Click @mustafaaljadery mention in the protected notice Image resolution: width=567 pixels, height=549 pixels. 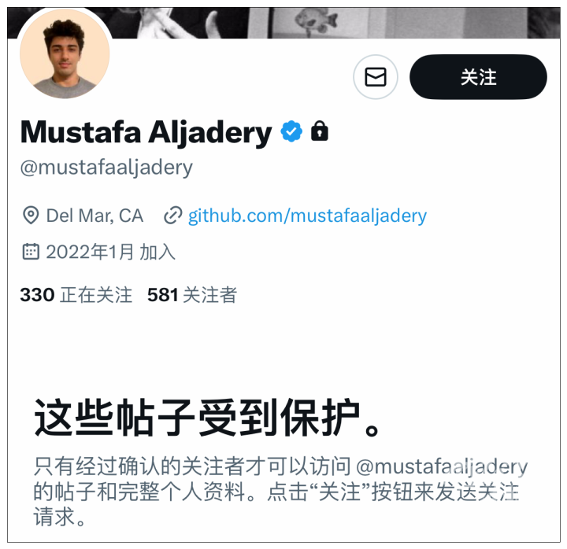(442, 466)
